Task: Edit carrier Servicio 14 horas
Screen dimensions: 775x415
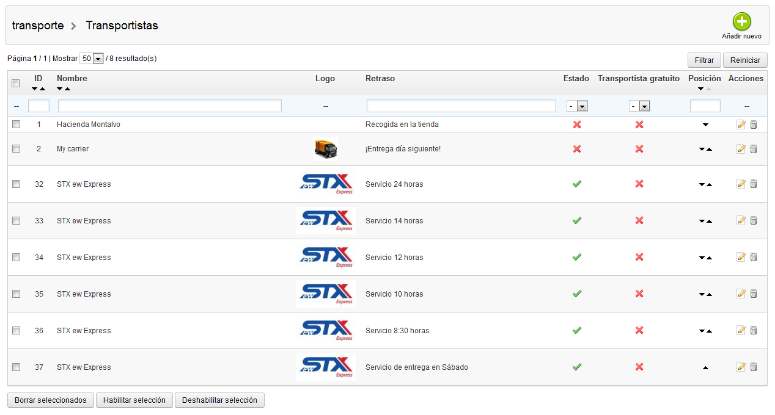Action: click(741, 220)
